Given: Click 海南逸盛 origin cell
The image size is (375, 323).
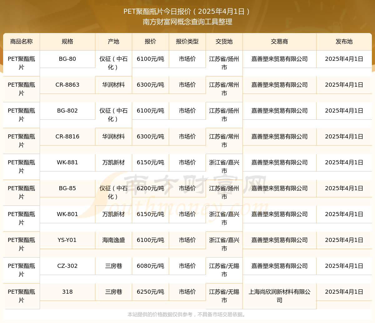Looking at the screenshot, I should [113, 240].
